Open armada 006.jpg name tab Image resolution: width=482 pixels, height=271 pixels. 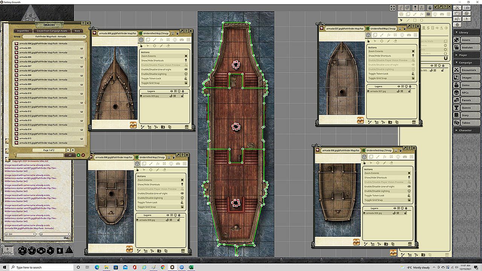tap(340, 151)
